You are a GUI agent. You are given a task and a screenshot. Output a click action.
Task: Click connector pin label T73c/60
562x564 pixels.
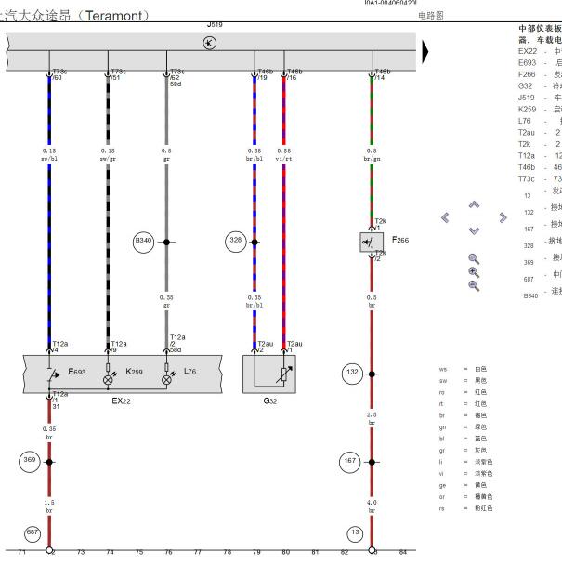[x=59, y=74]
